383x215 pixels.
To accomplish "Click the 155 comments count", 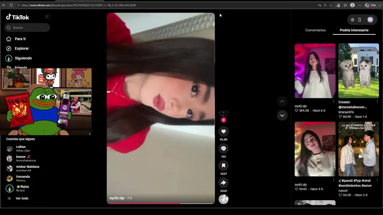I will tap(224, 156).
